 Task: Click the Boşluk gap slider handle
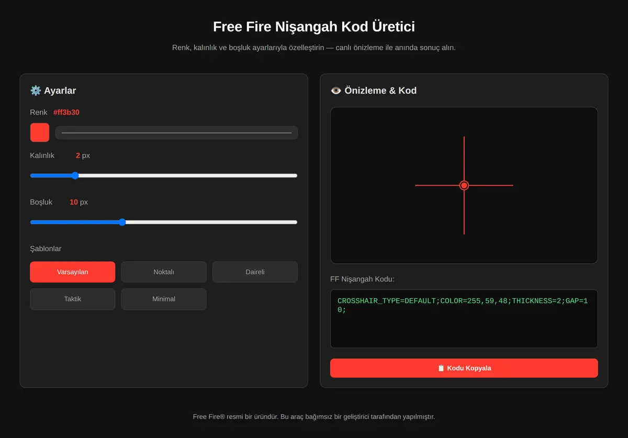pyautogui.click(x=122, y=222)
